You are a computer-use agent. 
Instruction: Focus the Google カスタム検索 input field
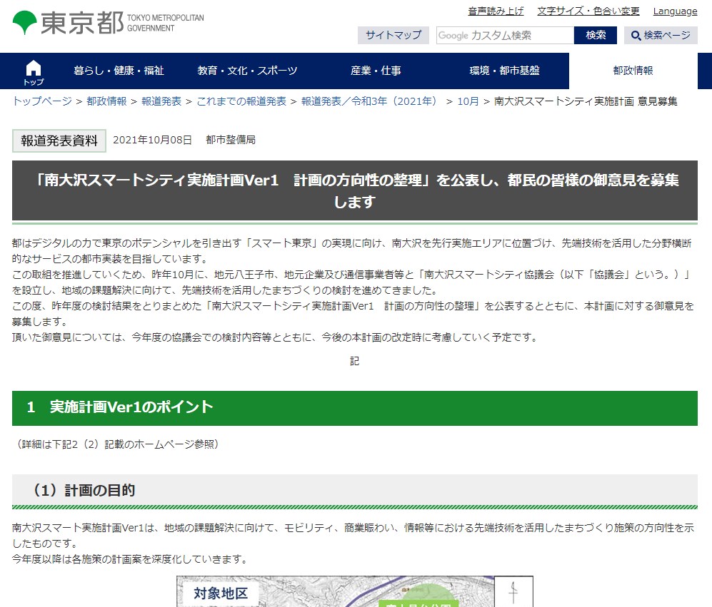505,35
